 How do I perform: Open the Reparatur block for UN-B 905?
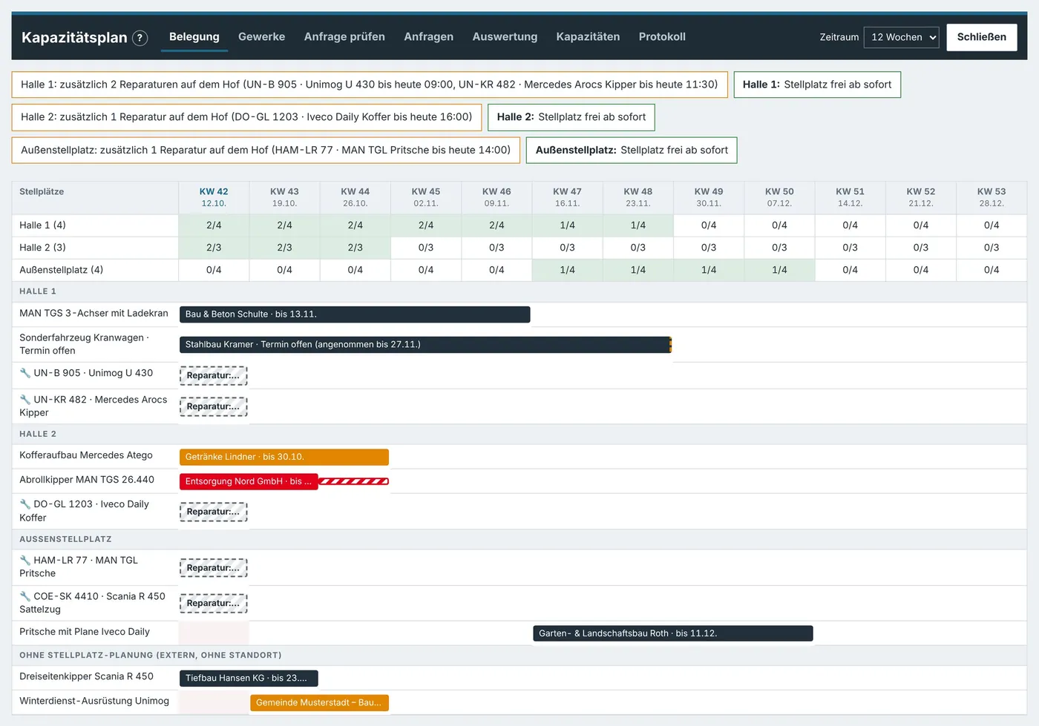214,376
